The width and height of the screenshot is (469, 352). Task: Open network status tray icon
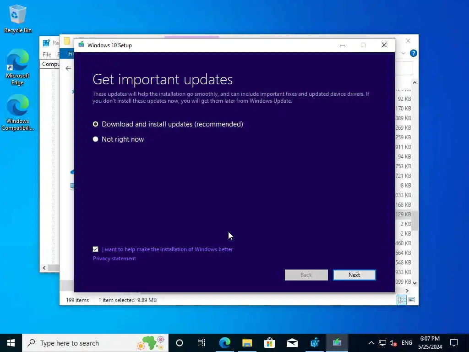click(382, 343)
